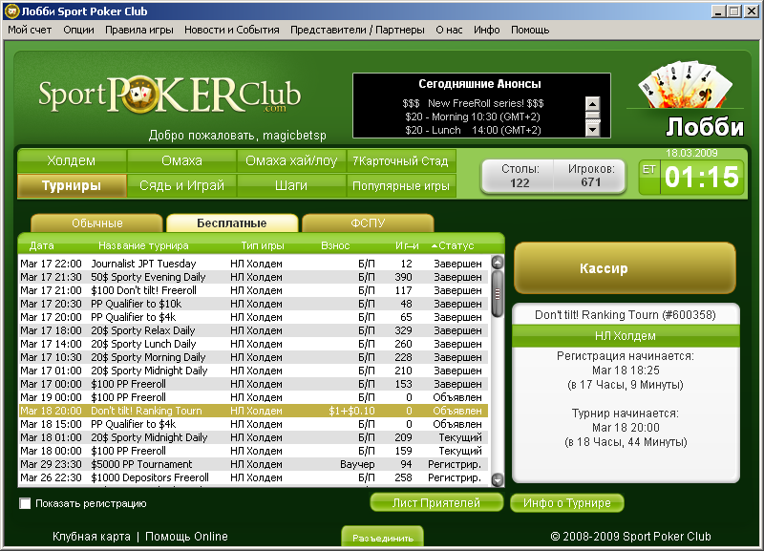764x551 pixels.
Task: Sort by the Взнос column header
Action: pyautogui.click(x=335, y=245)
